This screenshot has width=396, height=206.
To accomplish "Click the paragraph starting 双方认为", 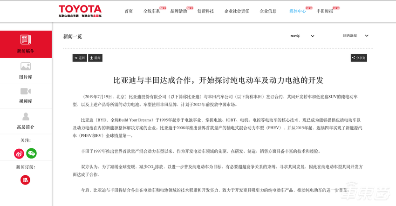I will [x=218, y=171].
